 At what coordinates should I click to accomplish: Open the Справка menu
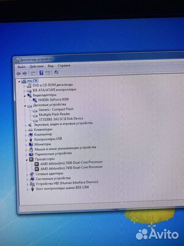pyautogui.click(x=64, y=66)
